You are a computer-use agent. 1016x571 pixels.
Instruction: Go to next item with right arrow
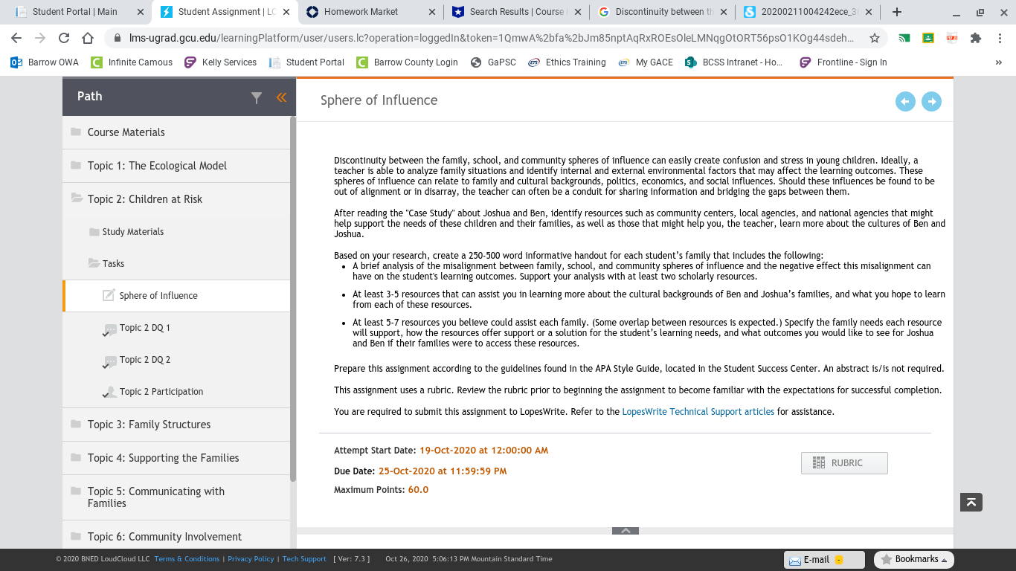[931, 101]
